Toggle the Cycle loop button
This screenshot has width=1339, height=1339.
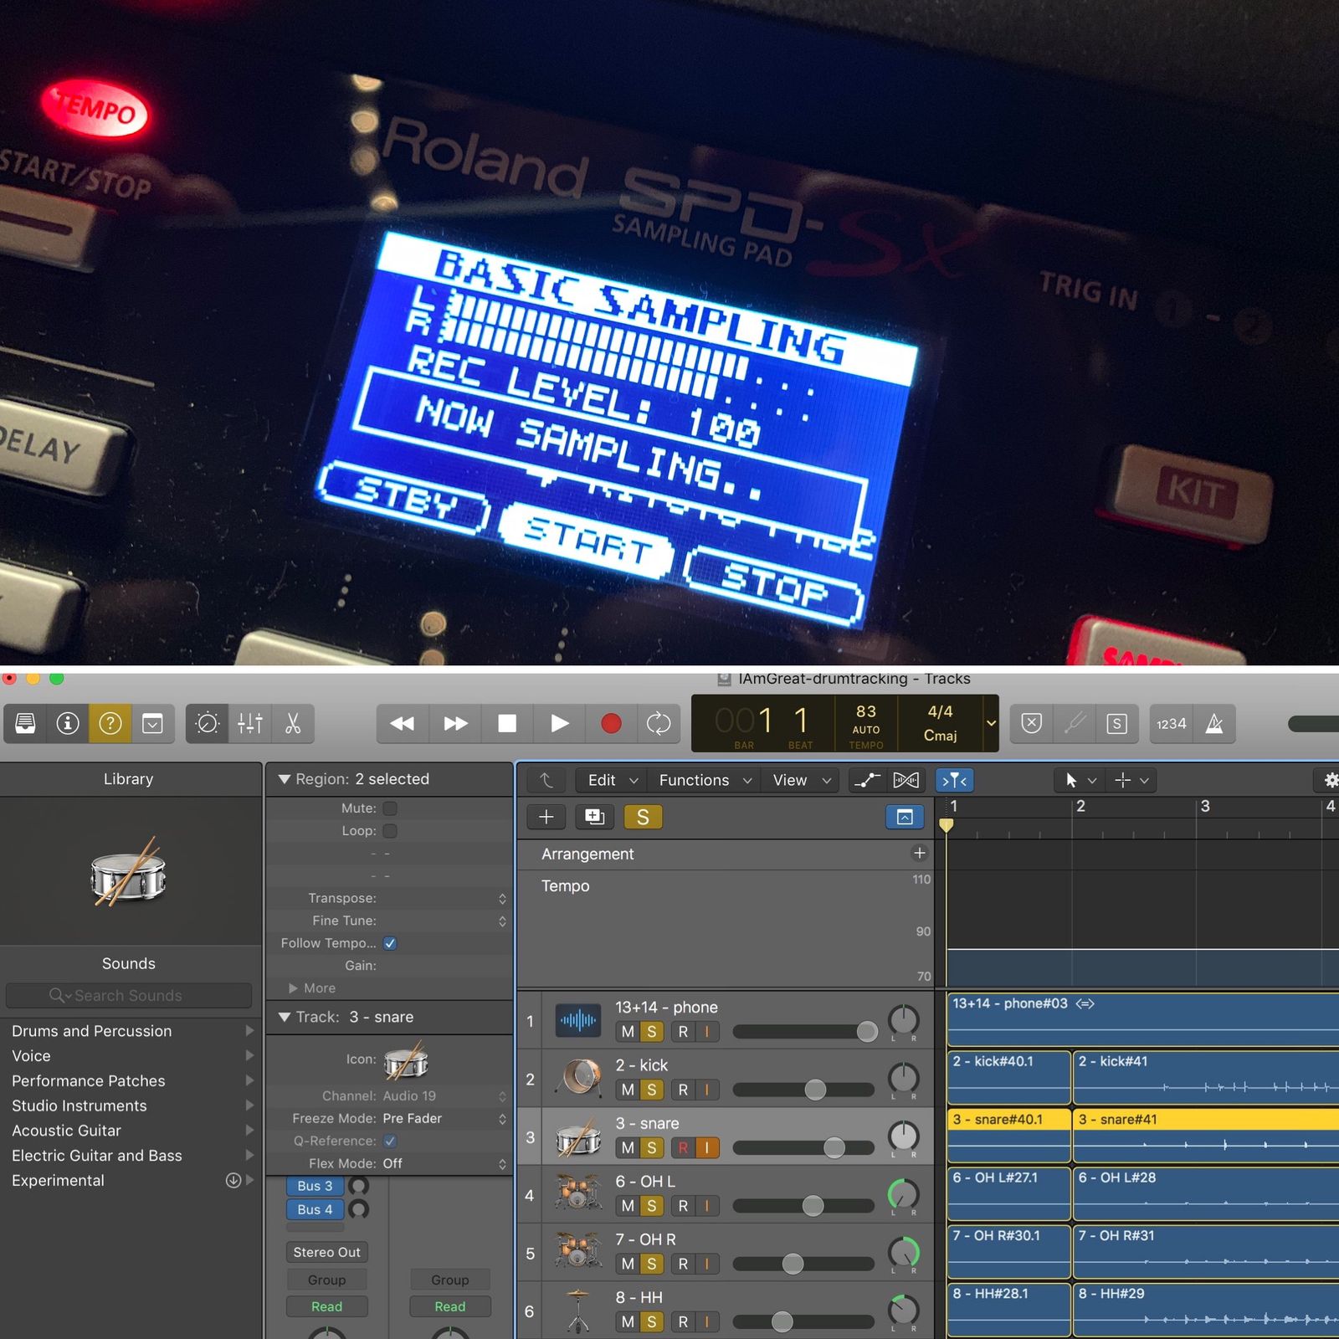pos(659,723)
